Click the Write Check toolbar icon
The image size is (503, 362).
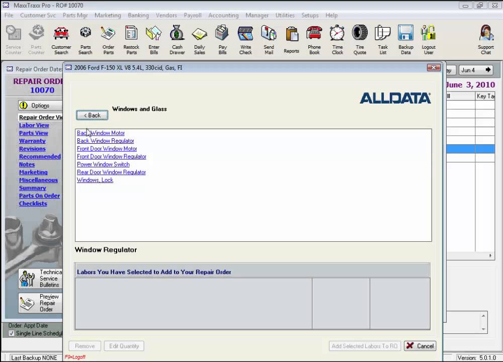245,39
